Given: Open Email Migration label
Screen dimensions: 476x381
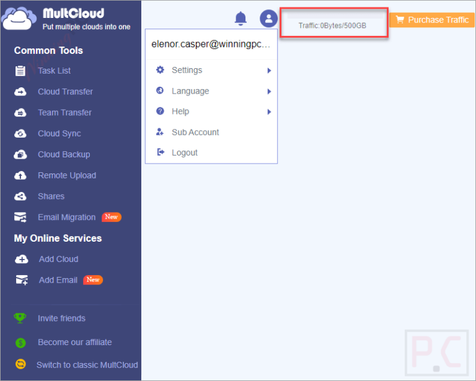Looking at the screenshot, I should [x=67, y=217].
